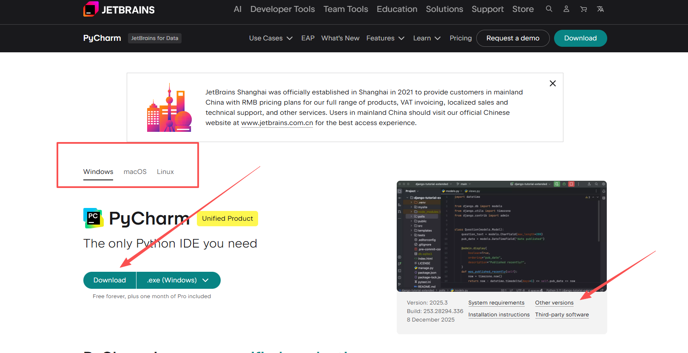Close the JetBrains Shanghai notice

553,83
